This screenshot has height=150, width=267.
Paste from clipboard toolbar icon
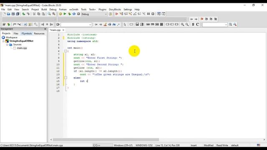(x=43, y=14)
